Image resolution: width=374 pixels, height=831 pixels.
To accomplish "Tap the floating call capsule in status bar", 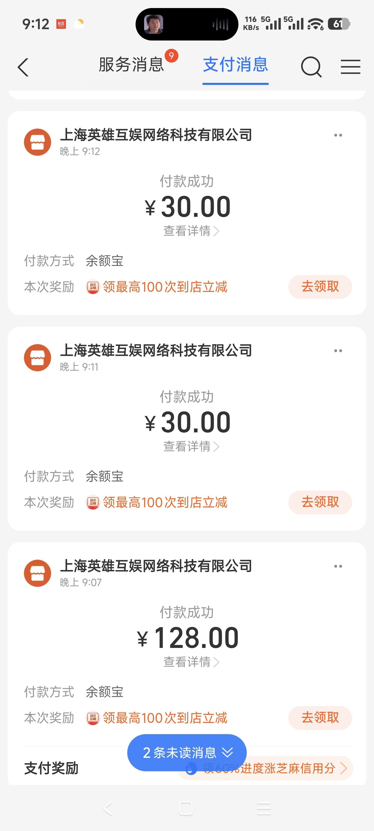I will pos(186,24).
